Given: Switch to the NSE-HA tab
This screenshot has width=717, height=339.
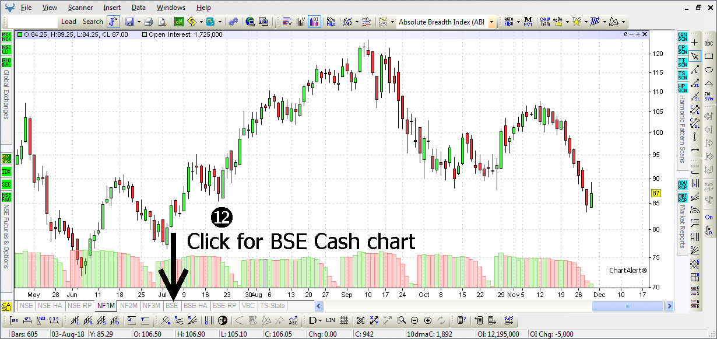Looking at the screenshot, I should (50, 305).
